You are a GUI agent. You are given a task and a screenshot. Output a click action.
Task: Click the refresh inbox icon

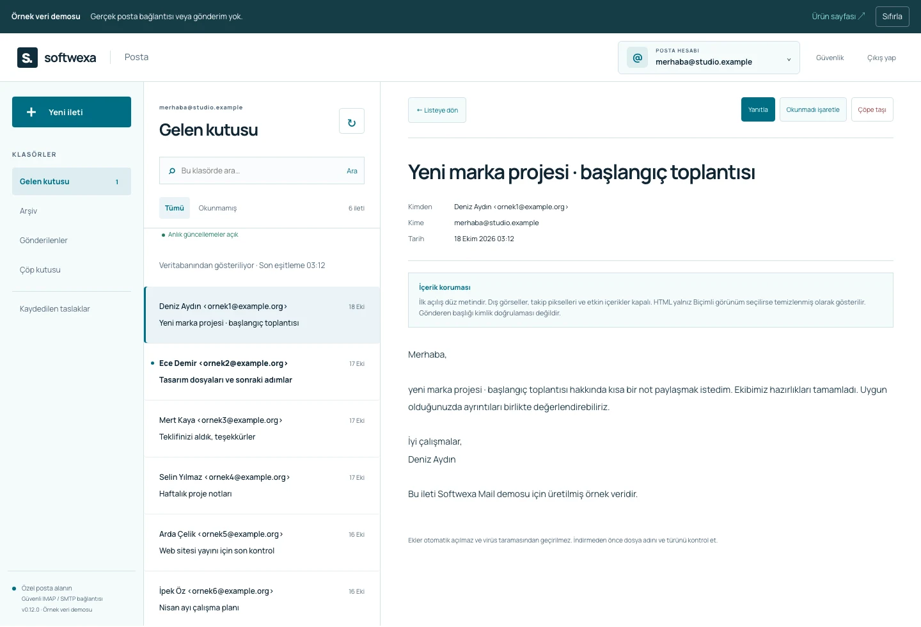[352, 121]
